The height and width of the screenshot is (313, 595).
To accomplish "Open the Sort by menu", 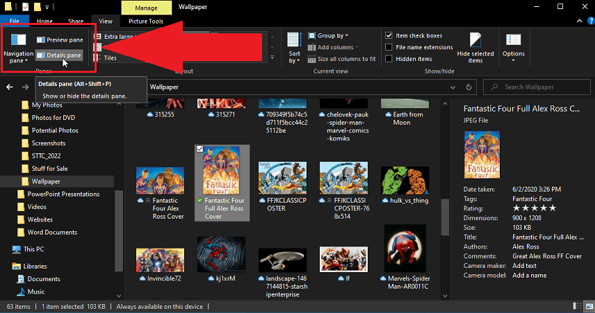I will (x=294, y=48).
